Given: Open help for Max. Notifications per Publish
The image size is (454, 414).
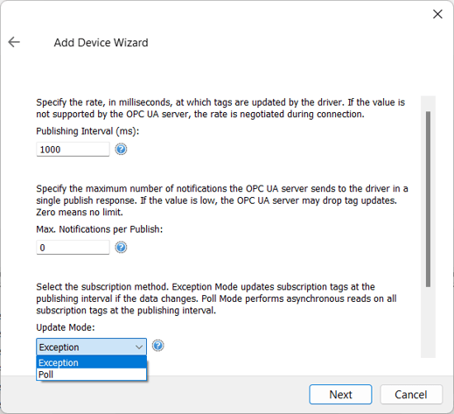Looking at the screenshot, I should [x=121, y=248].
